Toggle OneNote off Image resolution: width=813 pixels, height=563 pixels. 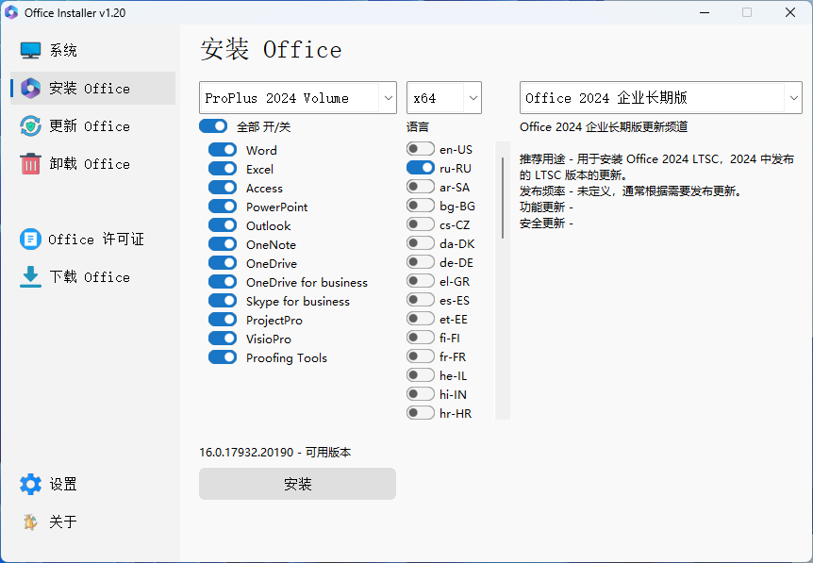click(x=223, y=244)
